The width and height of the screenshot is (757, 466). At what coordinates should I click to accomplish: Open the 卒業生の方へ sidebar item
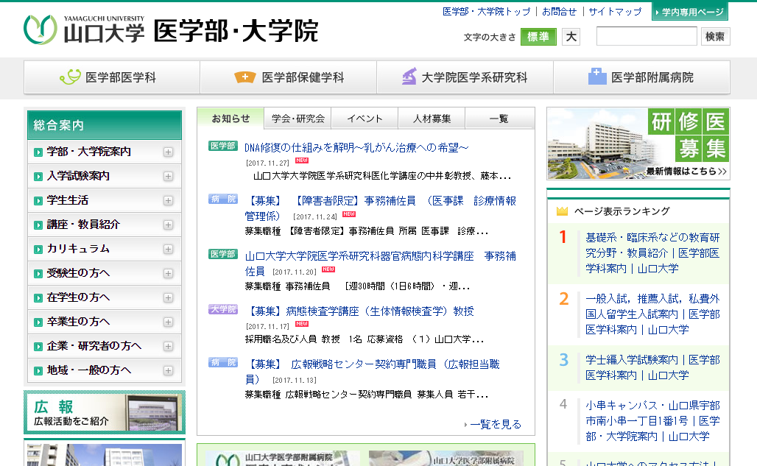click(105, 322)
